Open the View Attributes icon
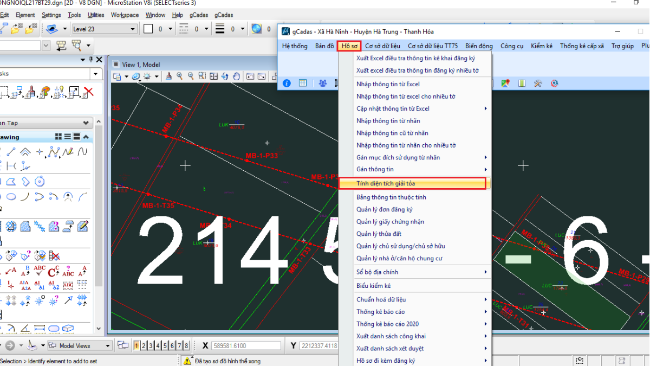The height and width of the screenshot is (366, 650). click(x=116, y=76)
